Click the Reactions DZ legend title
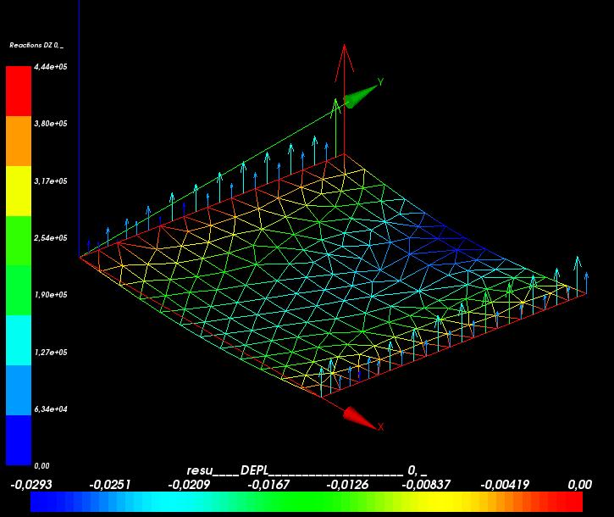614x517 pixels. tap(36, 46)
